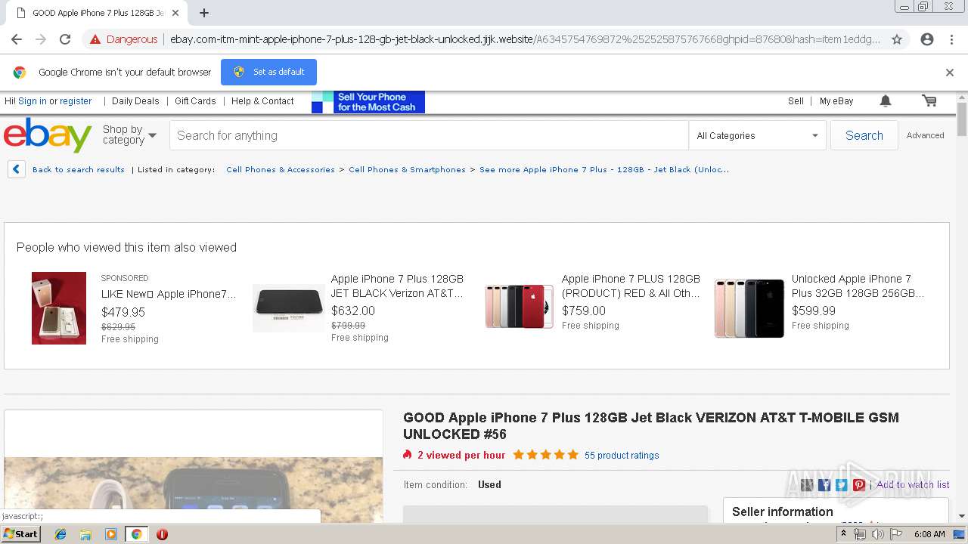968x544 pixels.
Task: Open LIKE New Apple iPhone7 listing title
Action: pyautogui.click(x=169, y=294)
